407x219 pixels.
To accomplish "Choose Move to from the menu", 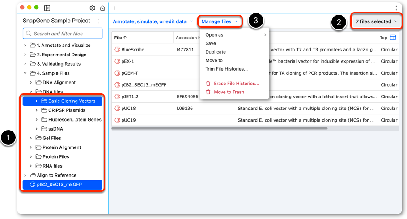I will (214, 60).
